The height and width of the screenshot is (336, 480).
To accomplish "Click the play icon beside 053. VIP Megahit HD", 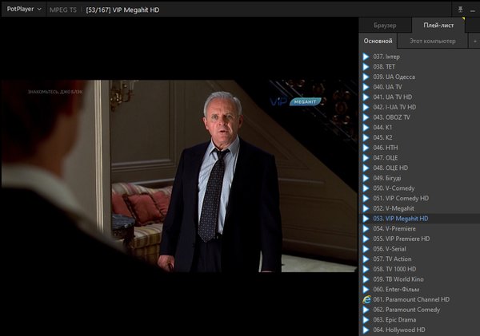I will tap(366, 219).
